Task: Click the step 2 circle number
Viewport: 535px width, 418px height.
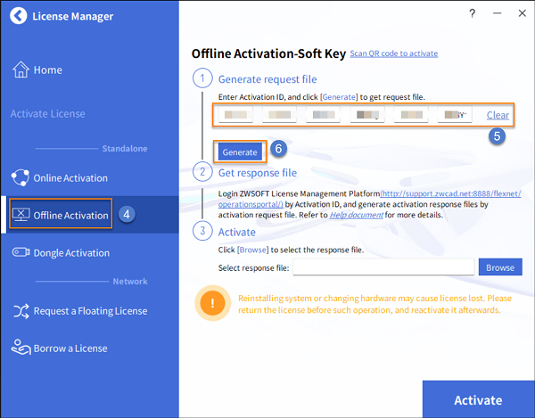Action: tap(202, 171)
